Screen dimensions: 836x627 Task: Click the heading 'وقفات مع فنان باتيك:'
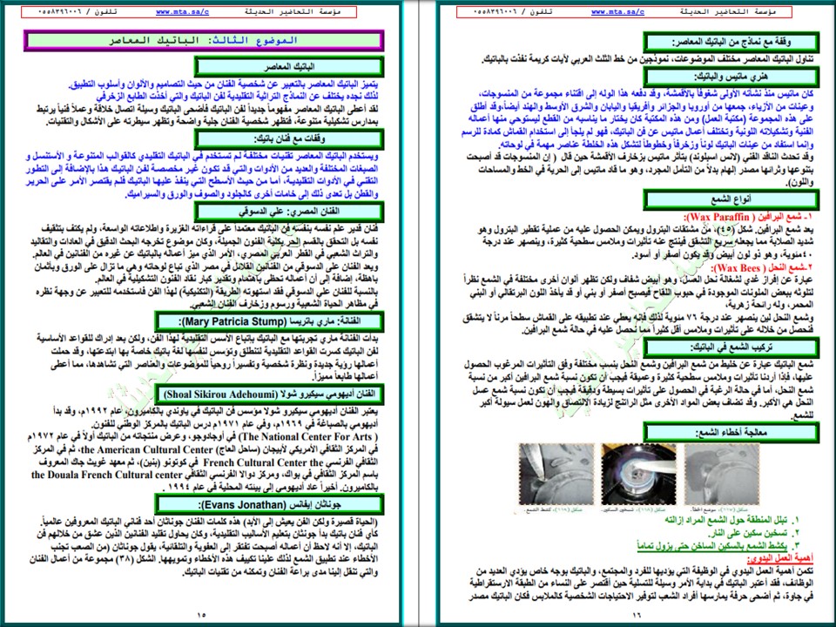(x=289, y=139)
